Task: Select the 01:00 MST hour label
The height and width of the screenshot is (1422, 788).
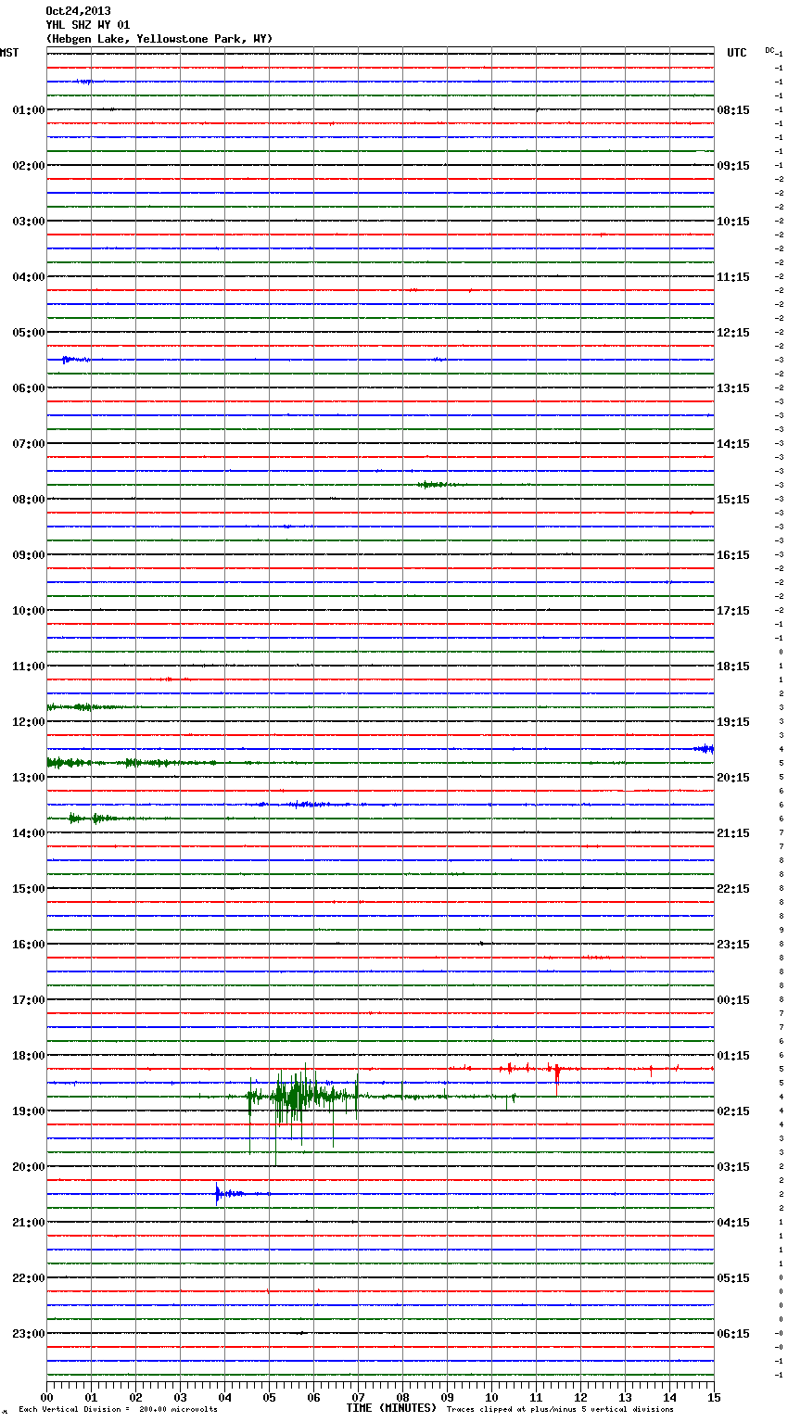Action: (x=29, y=110)
